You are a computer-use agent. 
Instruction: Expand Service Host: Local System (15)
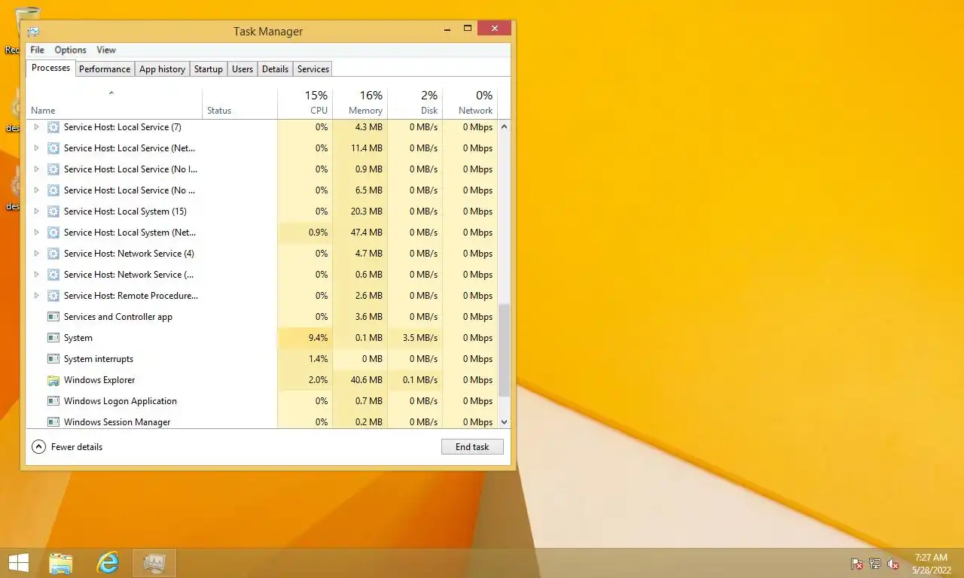coord(36,211)
